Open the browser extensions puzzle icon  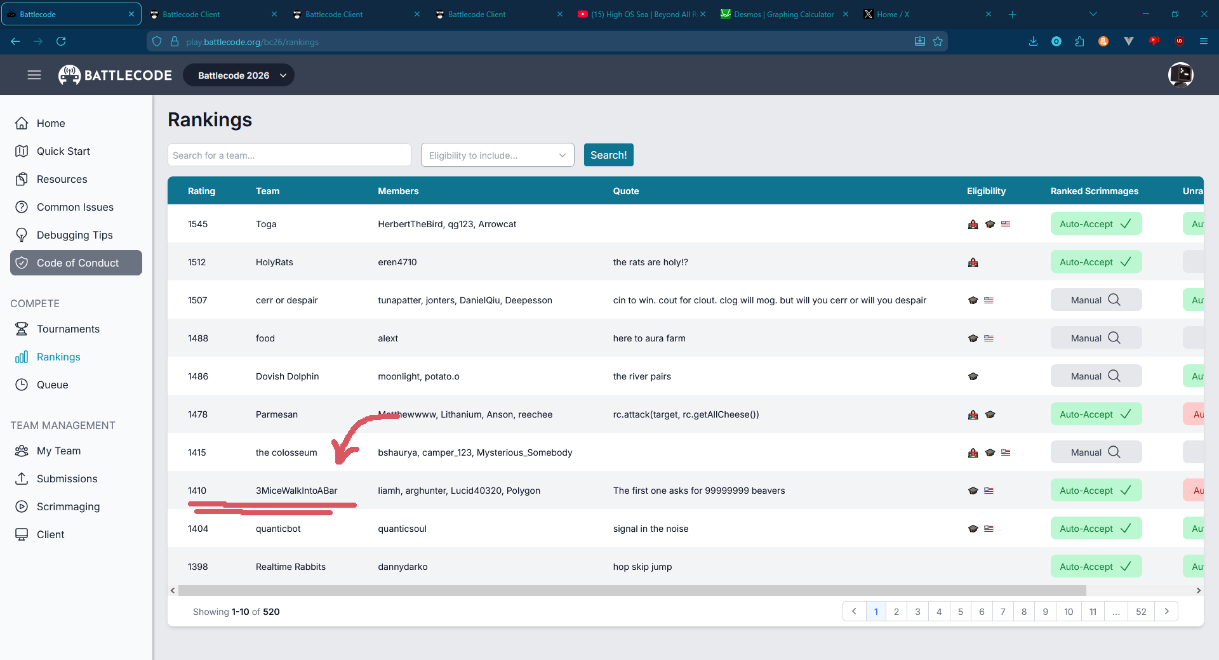point(1079,41)
